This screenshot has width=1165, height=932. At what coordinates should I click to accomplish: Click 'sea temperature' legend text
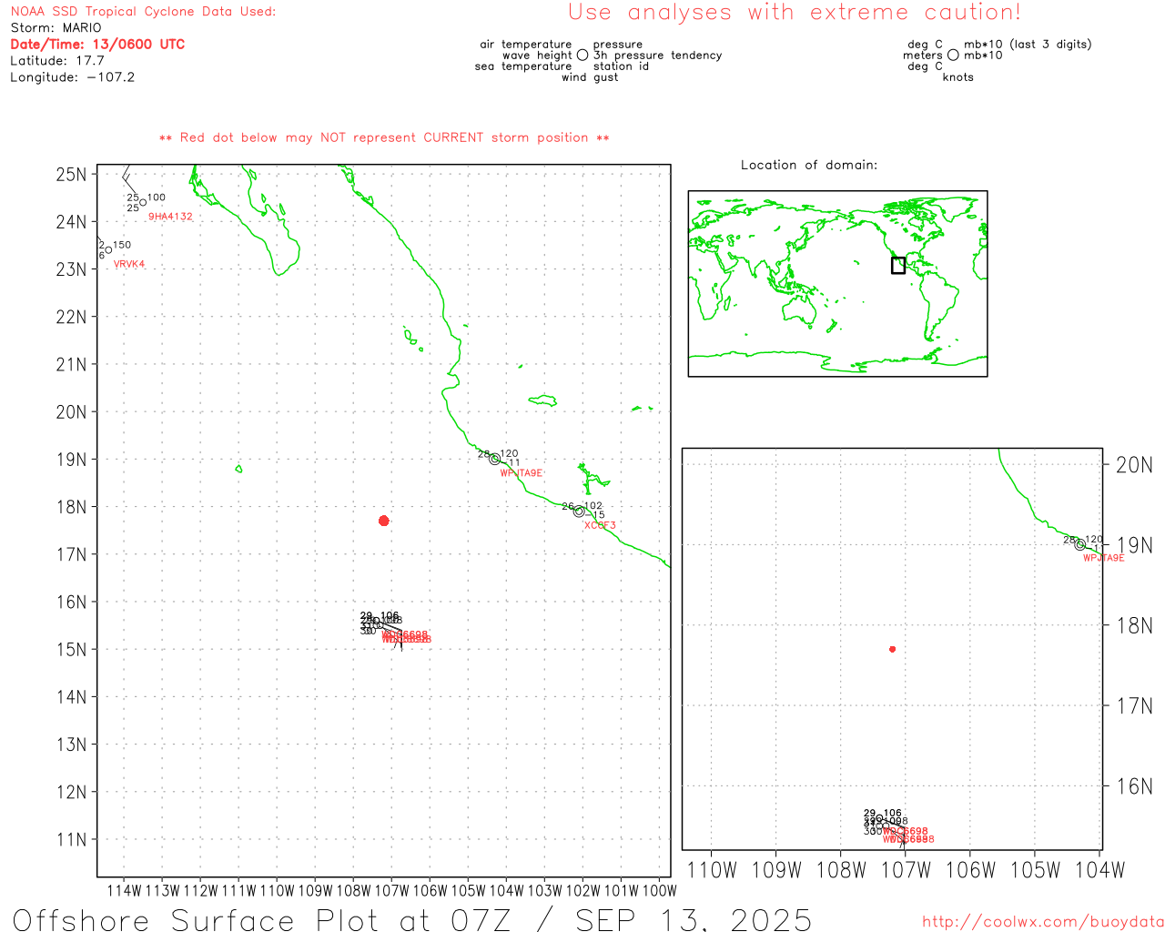click(x=523, y=66)
